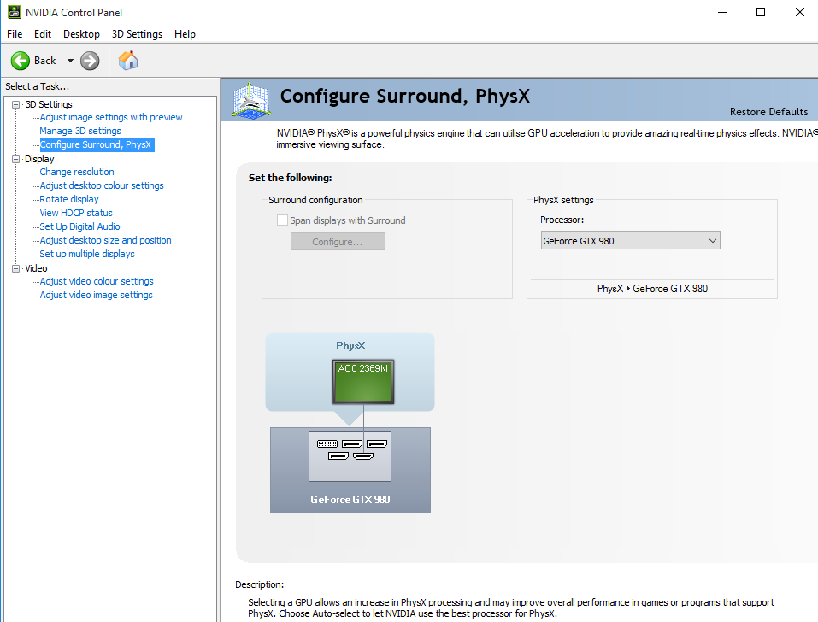This screenshot has width=818, height=622.
Task: Collapse the Display tree node
Action: coord(16,159)
